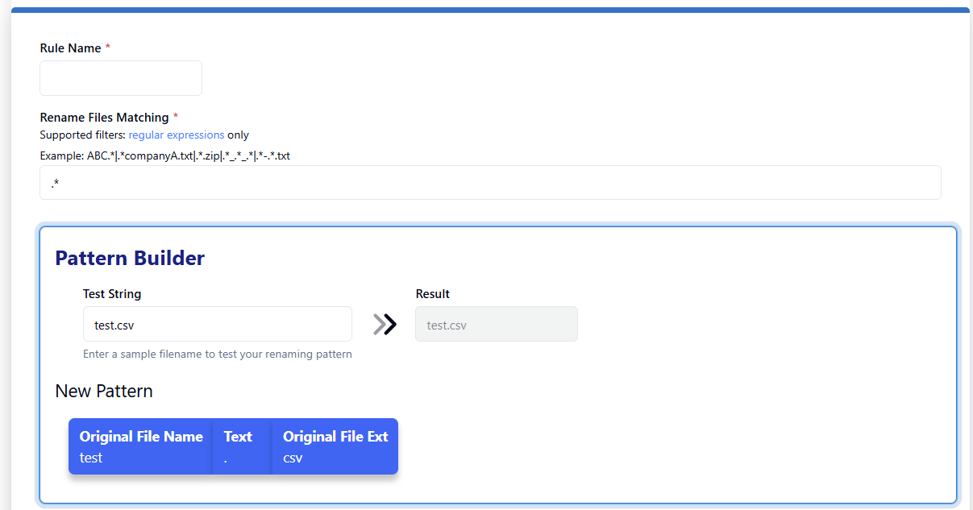973x510 pixels.
Task: Click the disabled Result output field
Action: pyautogui.click(x=496, y=324)
